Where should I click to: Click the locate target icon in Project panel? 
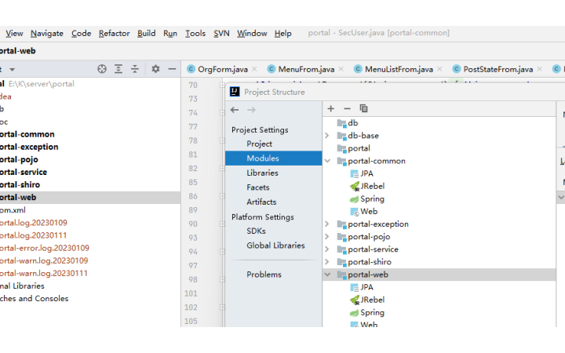coord(102,69)
